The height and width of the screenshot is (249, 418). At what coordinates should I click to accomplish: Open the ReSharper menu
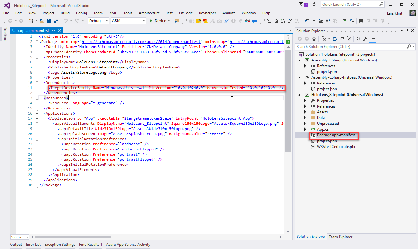[x=207, y=13]
